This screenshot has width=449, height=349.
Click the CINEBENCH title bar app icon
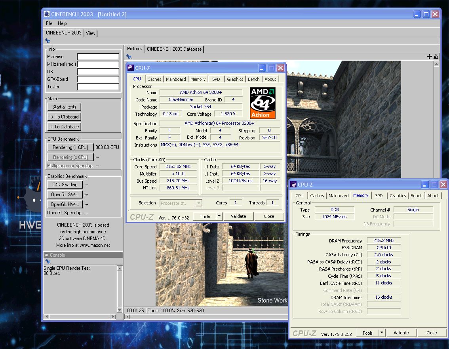[47, 14]
